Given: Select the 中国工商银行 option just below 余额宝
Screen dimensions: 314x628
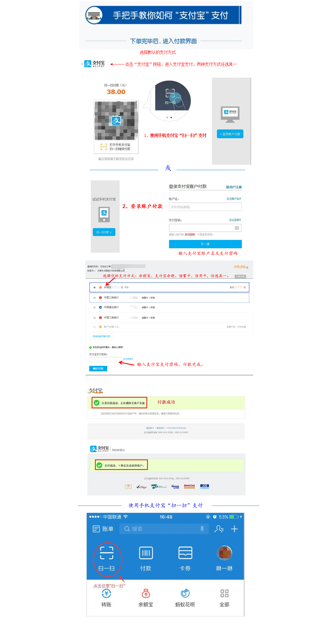Looking at the screenshot, I should pos(94,298).
